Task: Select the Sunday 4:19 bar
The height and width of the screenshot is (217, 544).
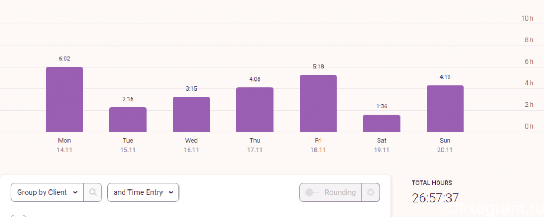Action: tap(445, 108)
